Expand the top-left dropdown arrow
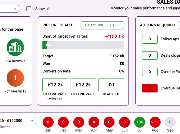 (15, 9)
